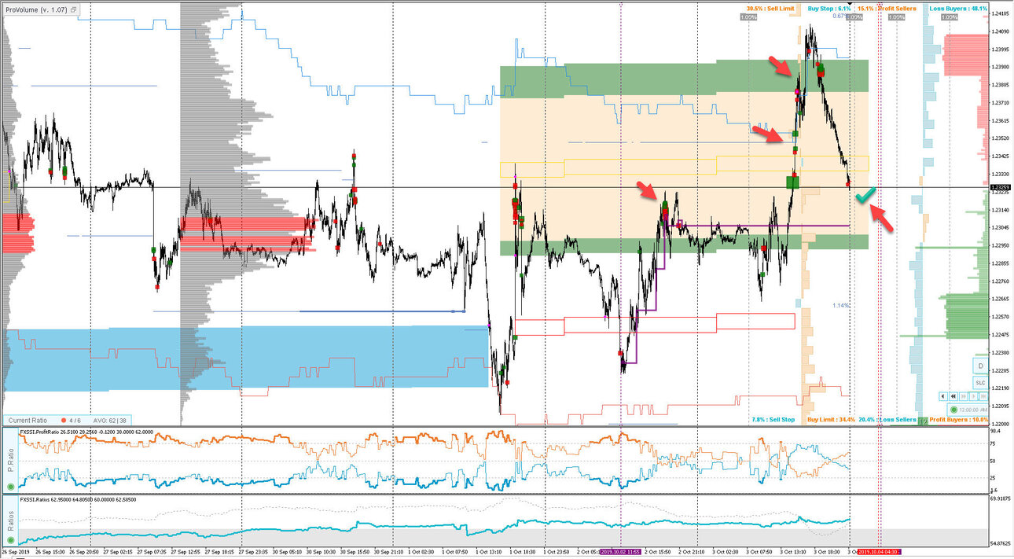
Task: Click the 1.14% label on the chart
Action: (841, 305)
